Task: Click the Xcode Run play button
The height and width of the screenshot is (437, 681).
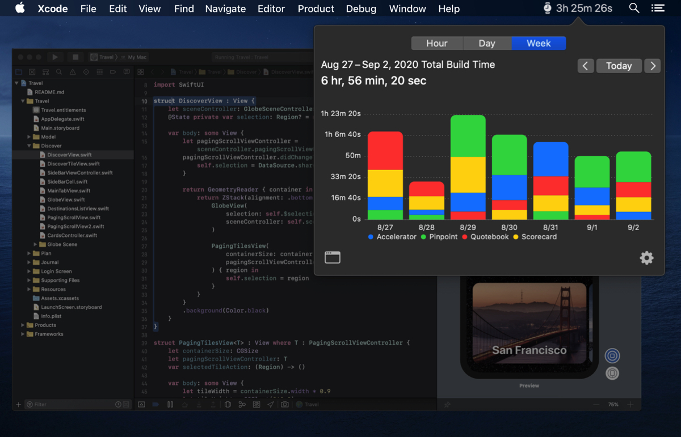Action: pyautogui.click(x=55, y=57)
